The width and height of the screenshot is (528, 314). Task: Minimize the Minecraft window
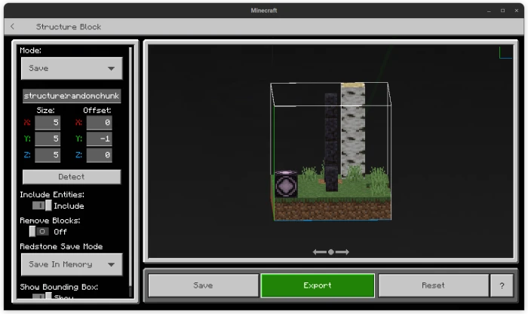[489, 11]
